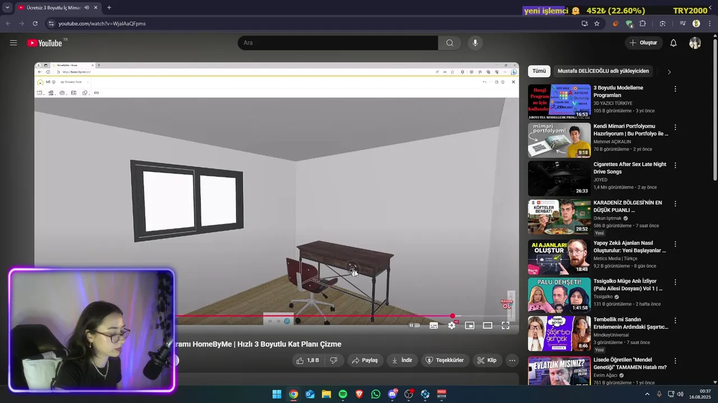Show more filter chips with the right arrow
718x403 pixels.
pyautogui.click(x=669, y=72)
